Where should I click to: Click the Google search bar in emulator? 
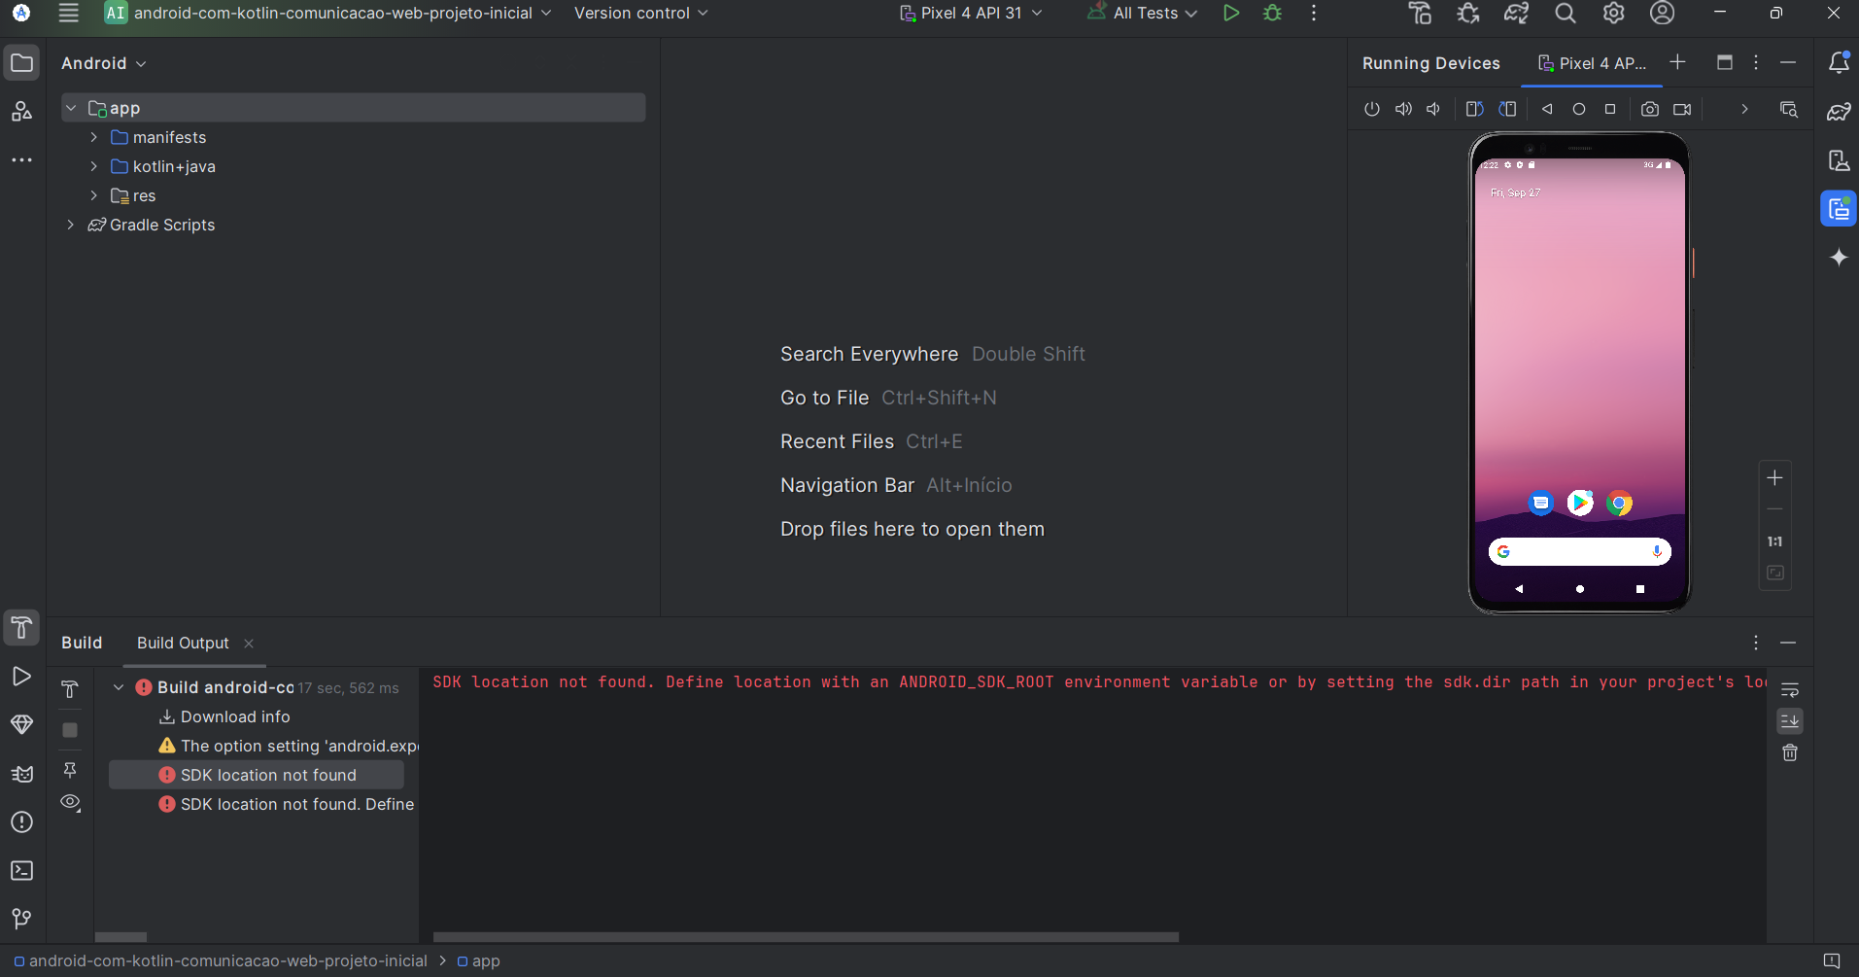[x=1579, y=551]
